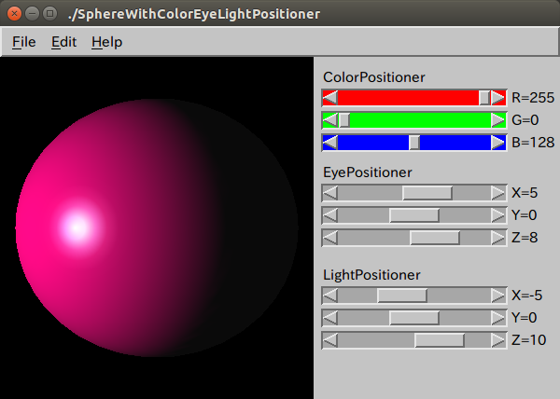This screenshot has width=560, height=399.
Task: Click the green G slider thumb
Action: click(x=344, y=120)
